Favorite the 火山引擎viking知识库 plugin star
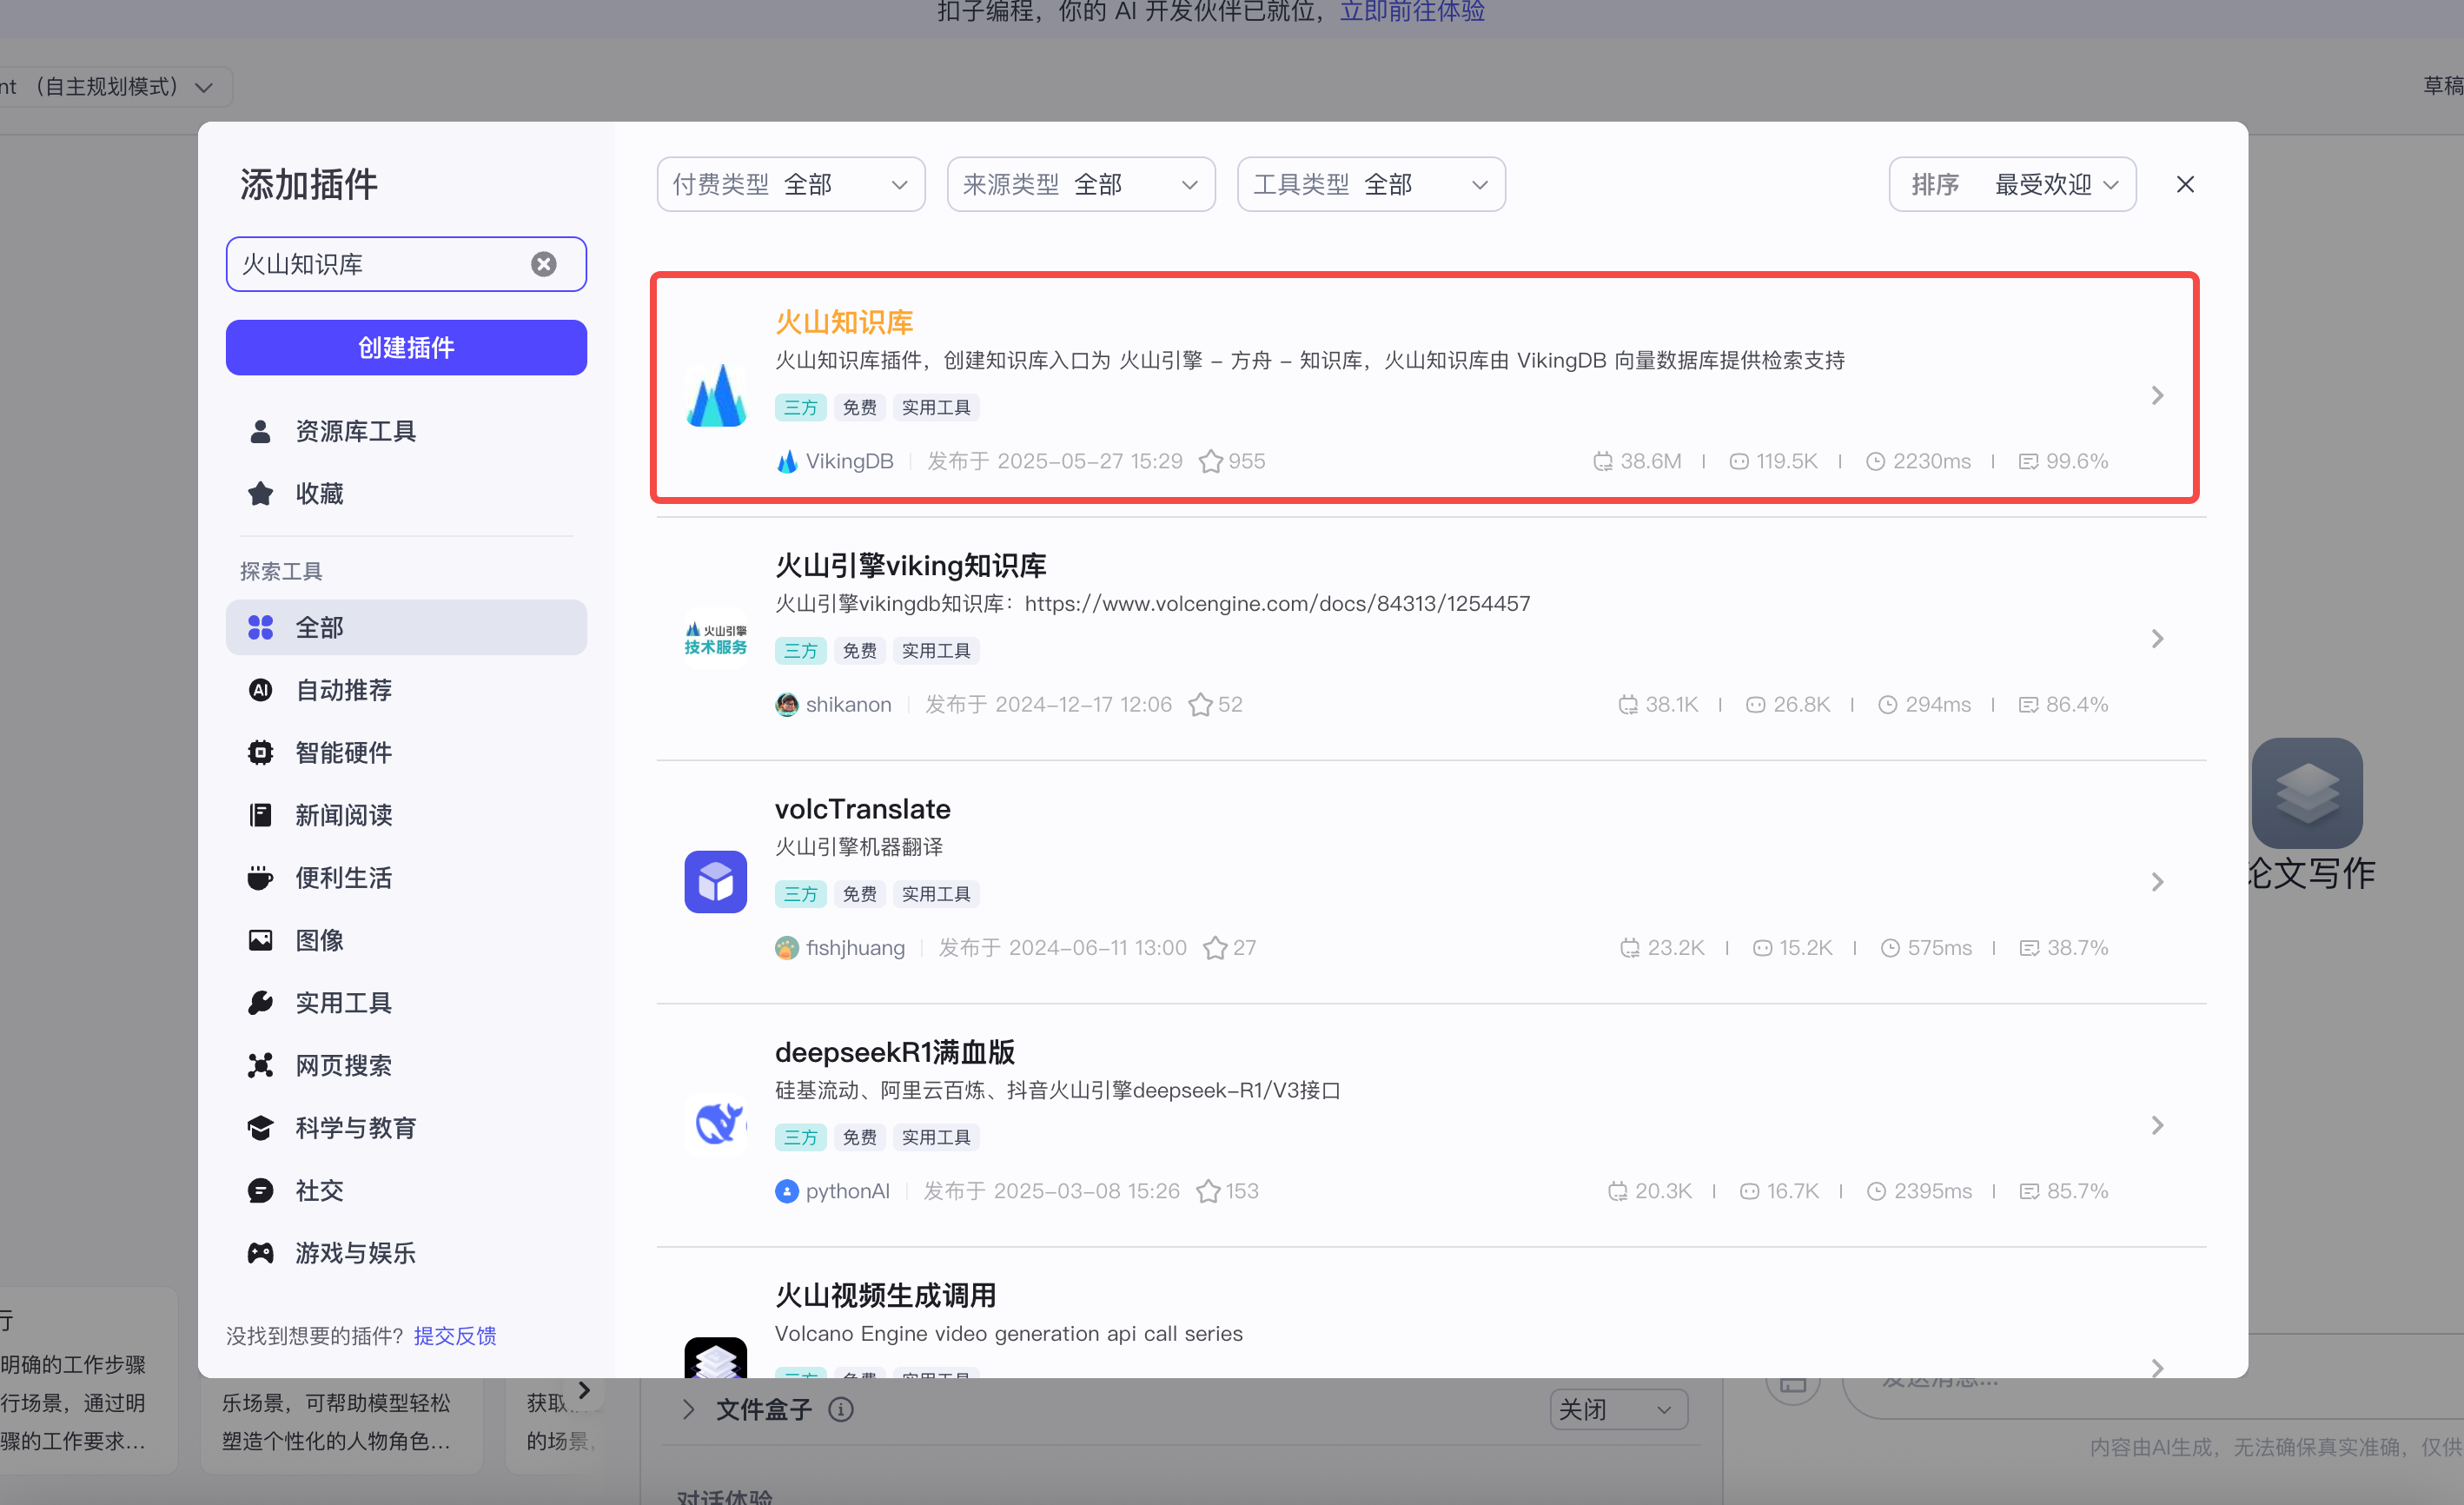 1200,704
